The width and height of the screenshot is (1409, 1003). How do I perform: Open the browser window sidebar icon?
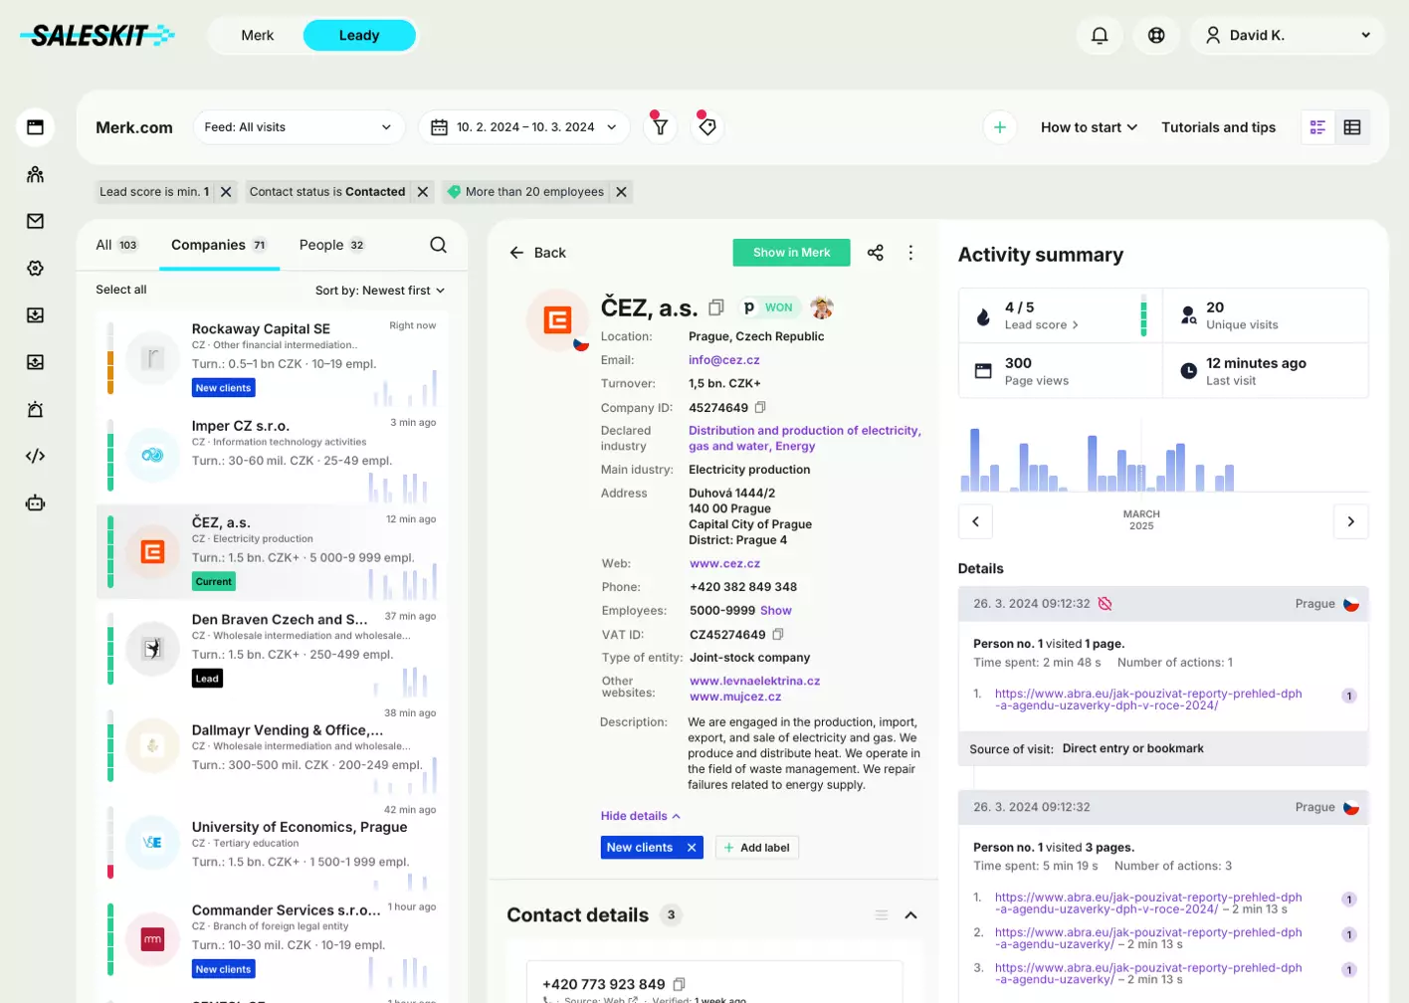click(36, 127)
